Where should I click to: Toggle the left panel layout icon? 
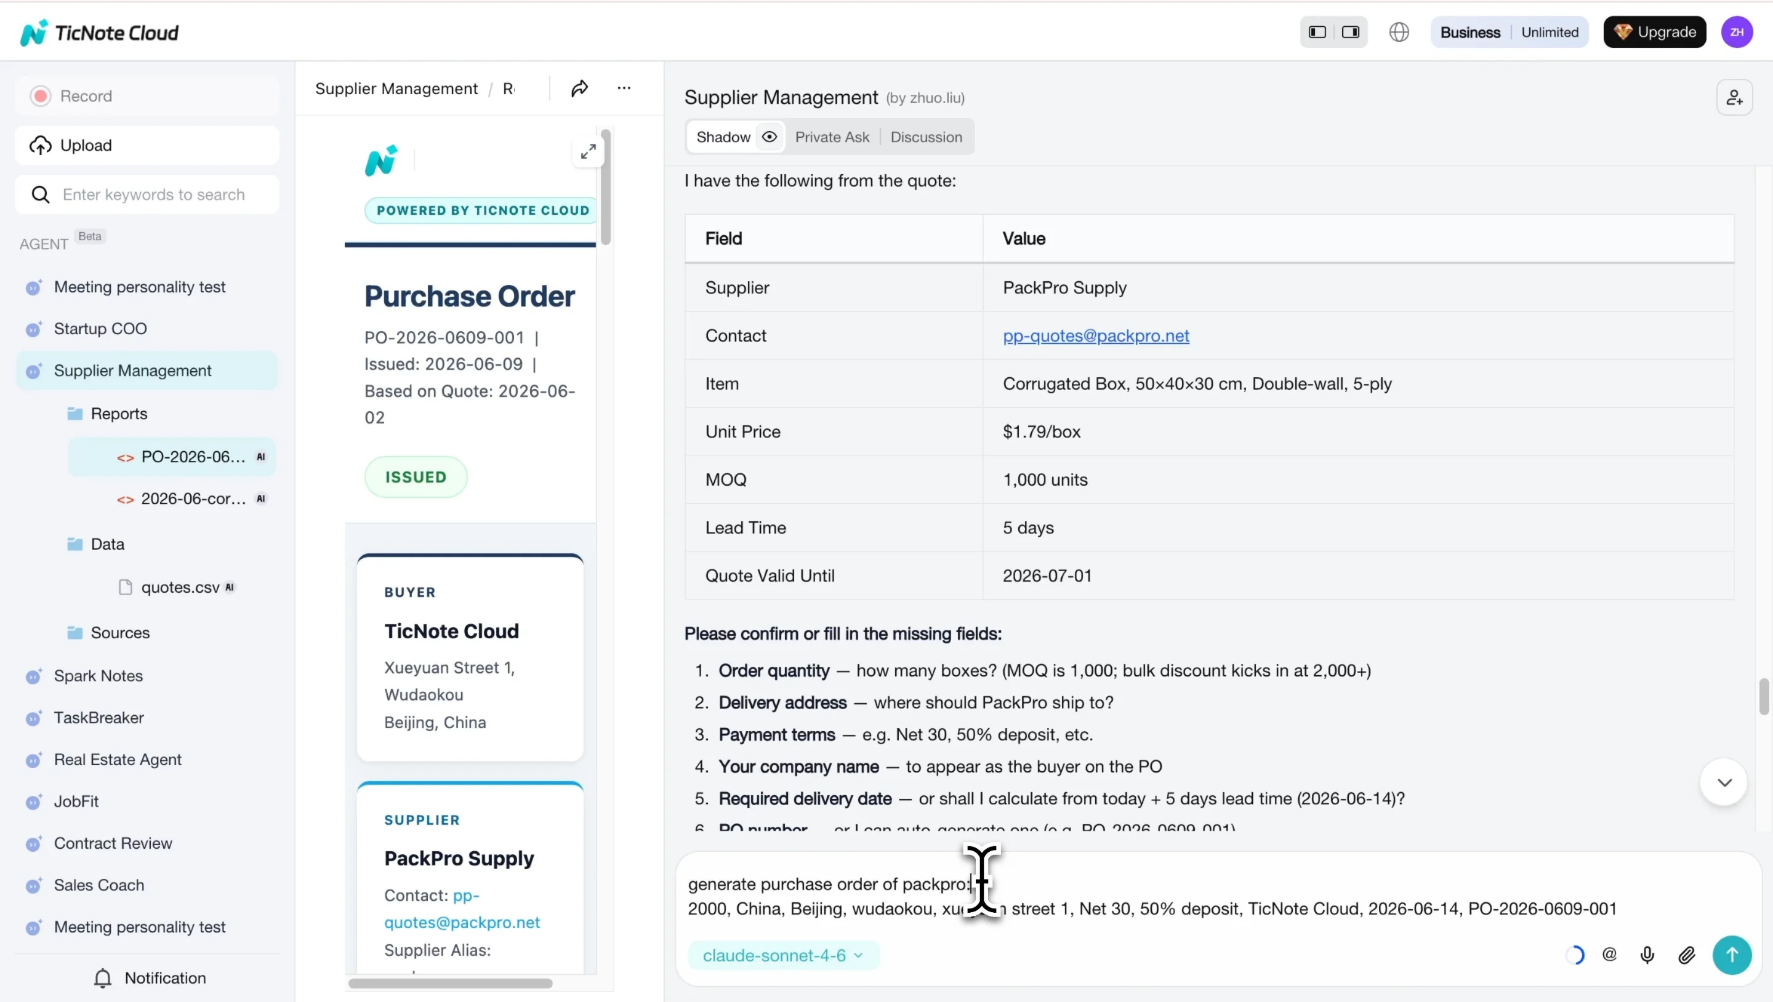1317,33
